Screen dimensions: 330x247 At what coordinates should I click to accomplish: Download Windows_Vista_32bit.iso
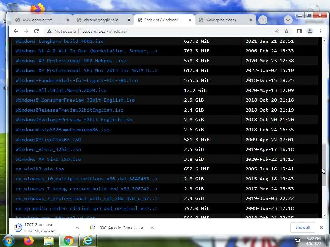48,149
